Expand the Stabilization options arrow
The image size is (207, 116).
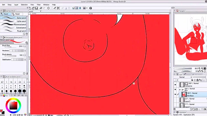click(25, 60)
